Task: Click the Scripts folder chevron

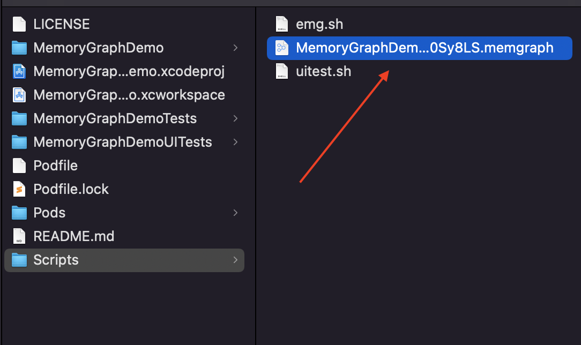Action: pos(235,260)
